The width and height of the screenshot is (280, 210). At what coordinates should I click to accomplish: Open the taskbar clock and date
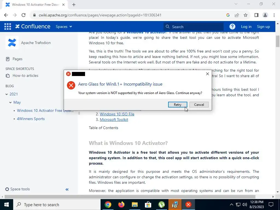257,205
